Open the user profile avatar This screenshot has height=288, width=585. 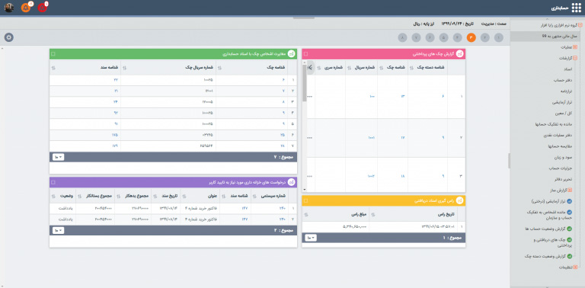pyautogui.click(x=9, y=8)
